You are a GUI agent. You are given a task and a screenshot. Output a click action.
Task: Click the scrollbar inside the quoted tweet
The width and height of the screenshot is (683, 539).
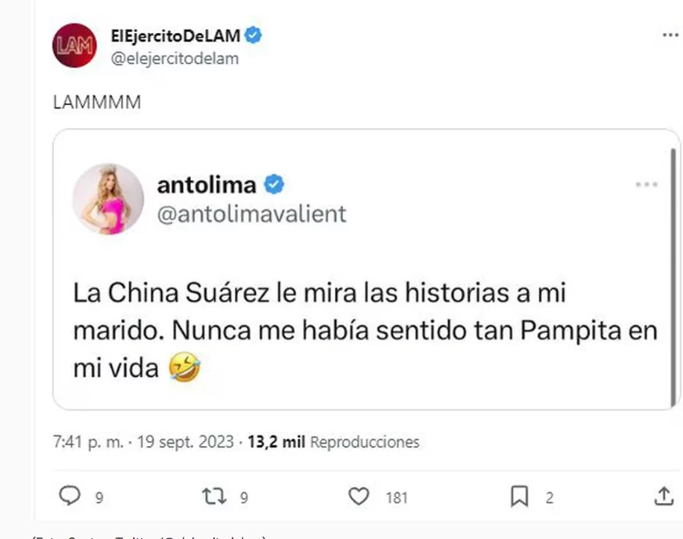point(673,278)
